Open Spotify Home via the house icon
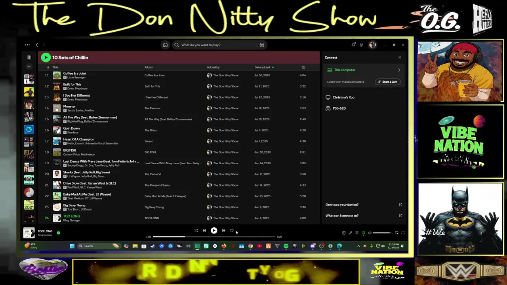The width and height of the screenshot is (507, 285). coord(165,45)
